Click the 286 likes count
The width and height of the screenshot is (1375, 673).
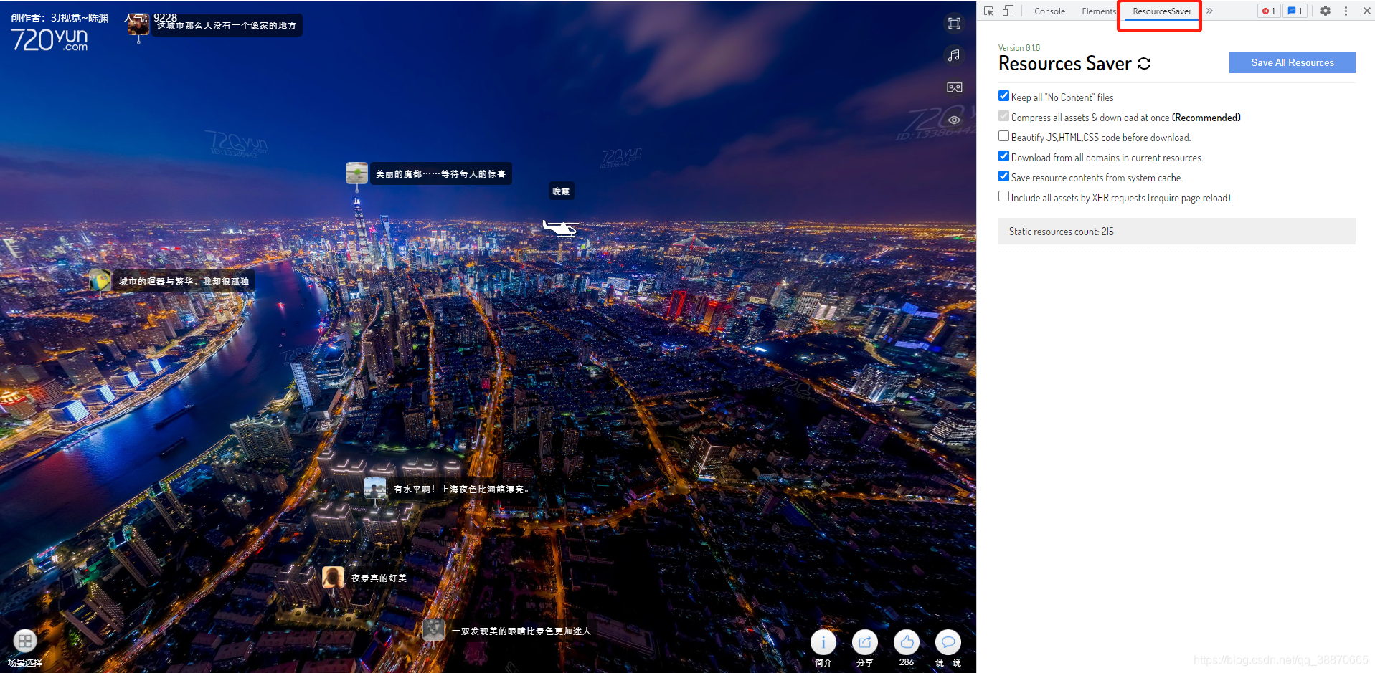tap(907, 662)
